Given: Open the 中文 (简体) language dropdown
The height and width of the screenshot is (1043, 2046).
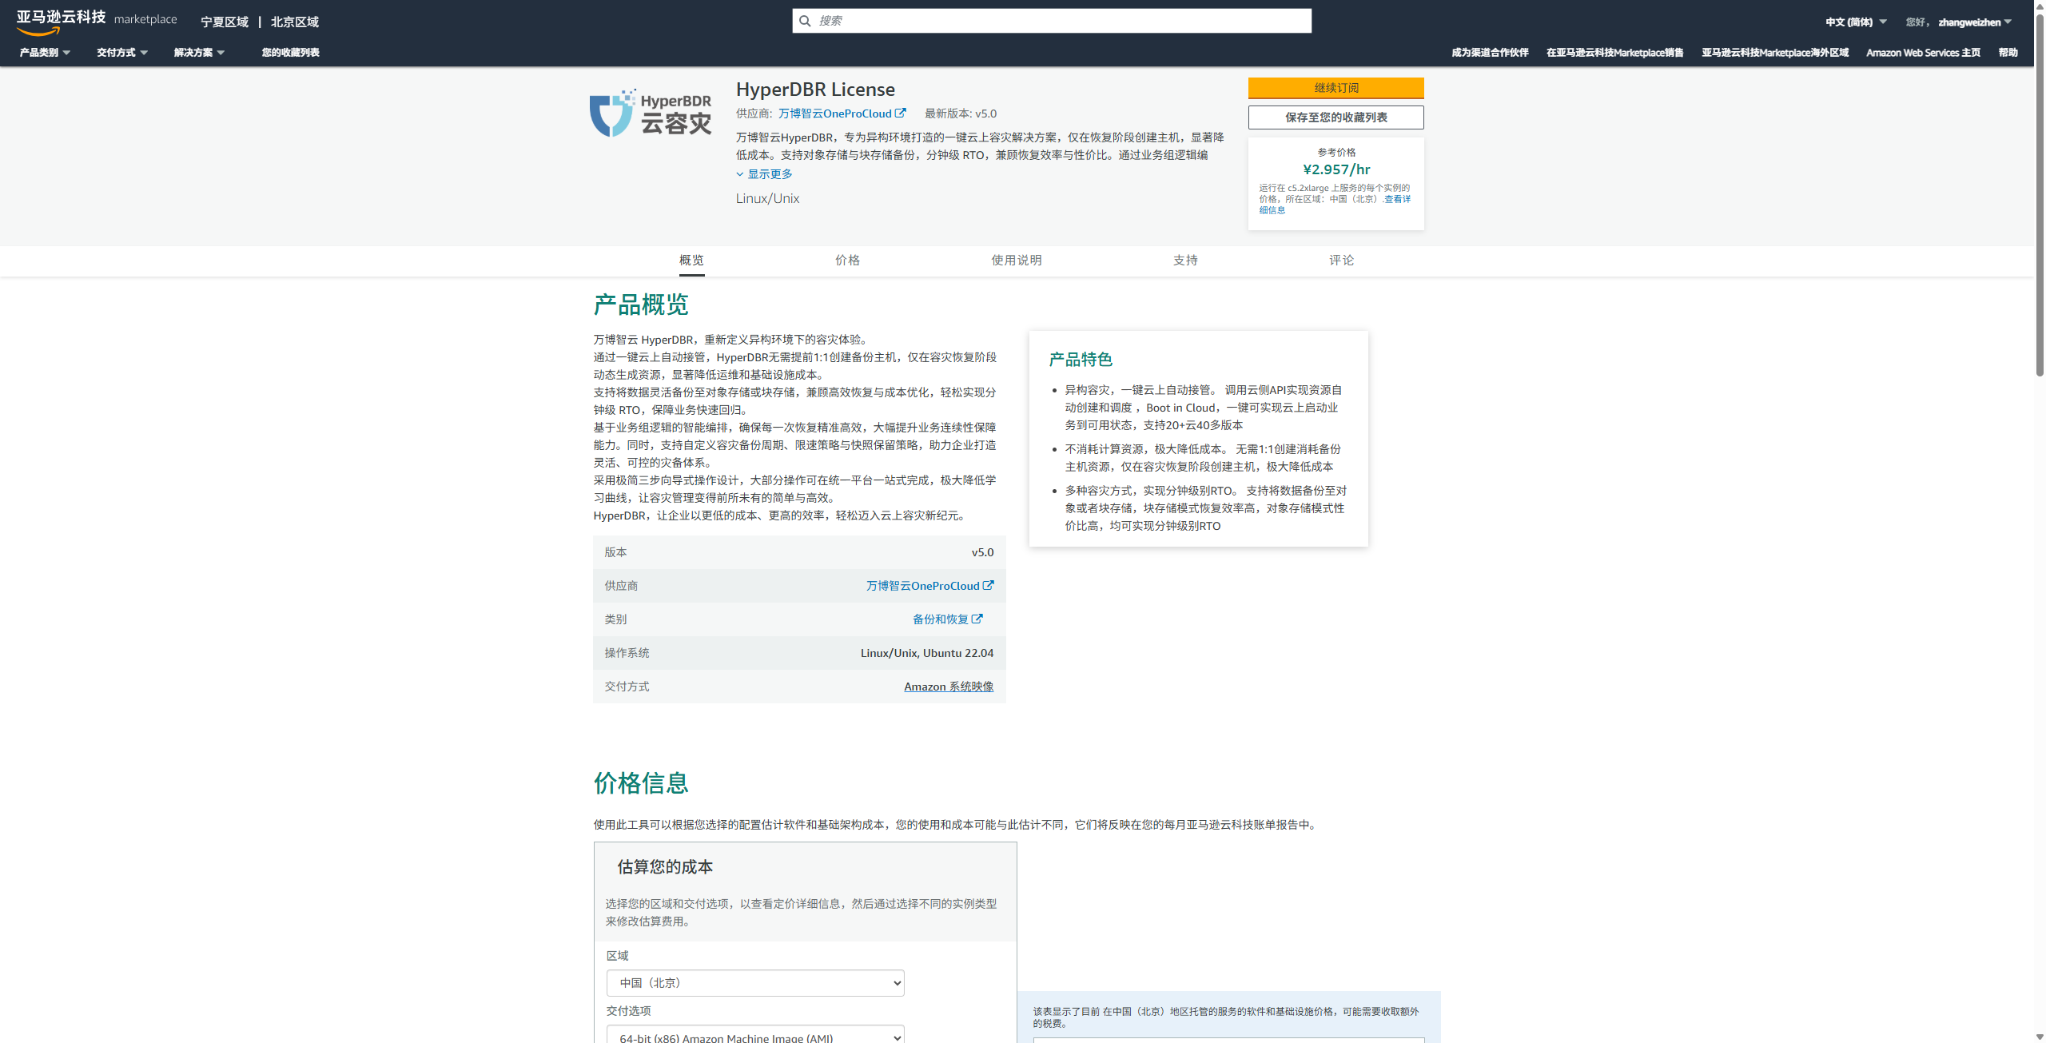Looking at the screenshot, I should [x=1856, y=22].
